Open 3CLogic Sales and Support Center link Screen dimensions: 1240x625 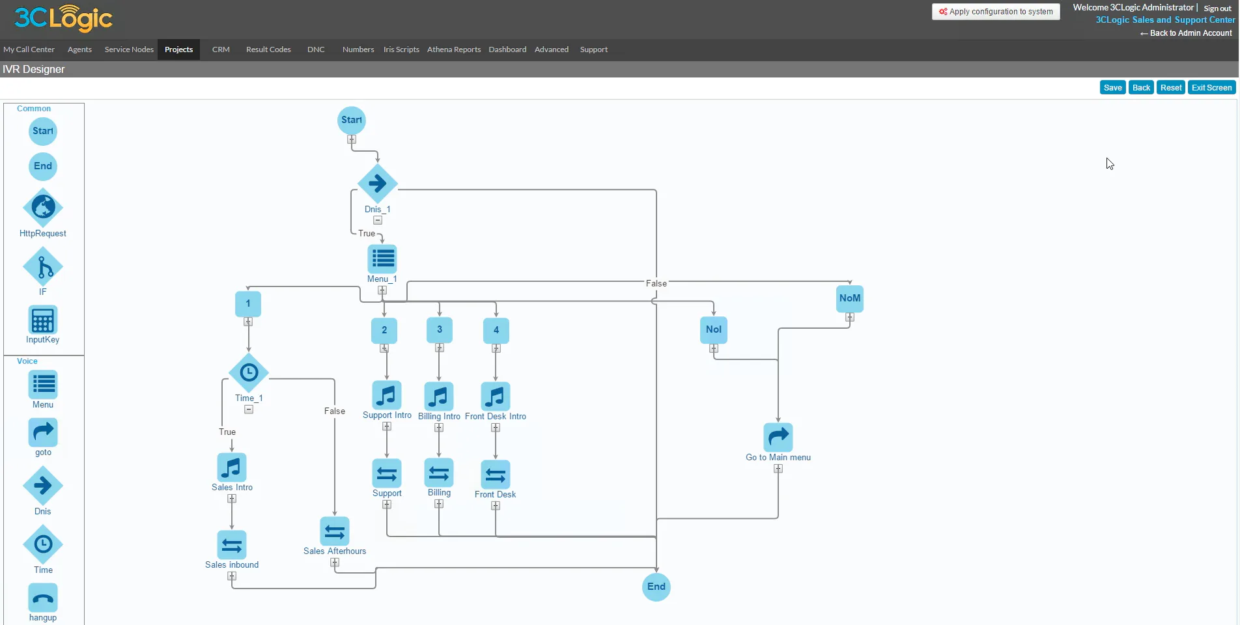[x=1164, y=20]
